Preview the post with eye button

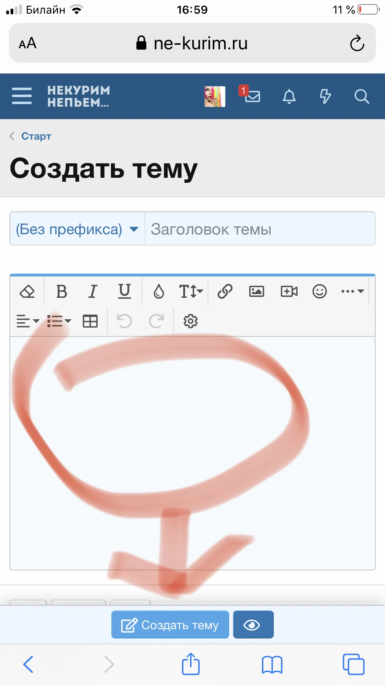[253, 625]
